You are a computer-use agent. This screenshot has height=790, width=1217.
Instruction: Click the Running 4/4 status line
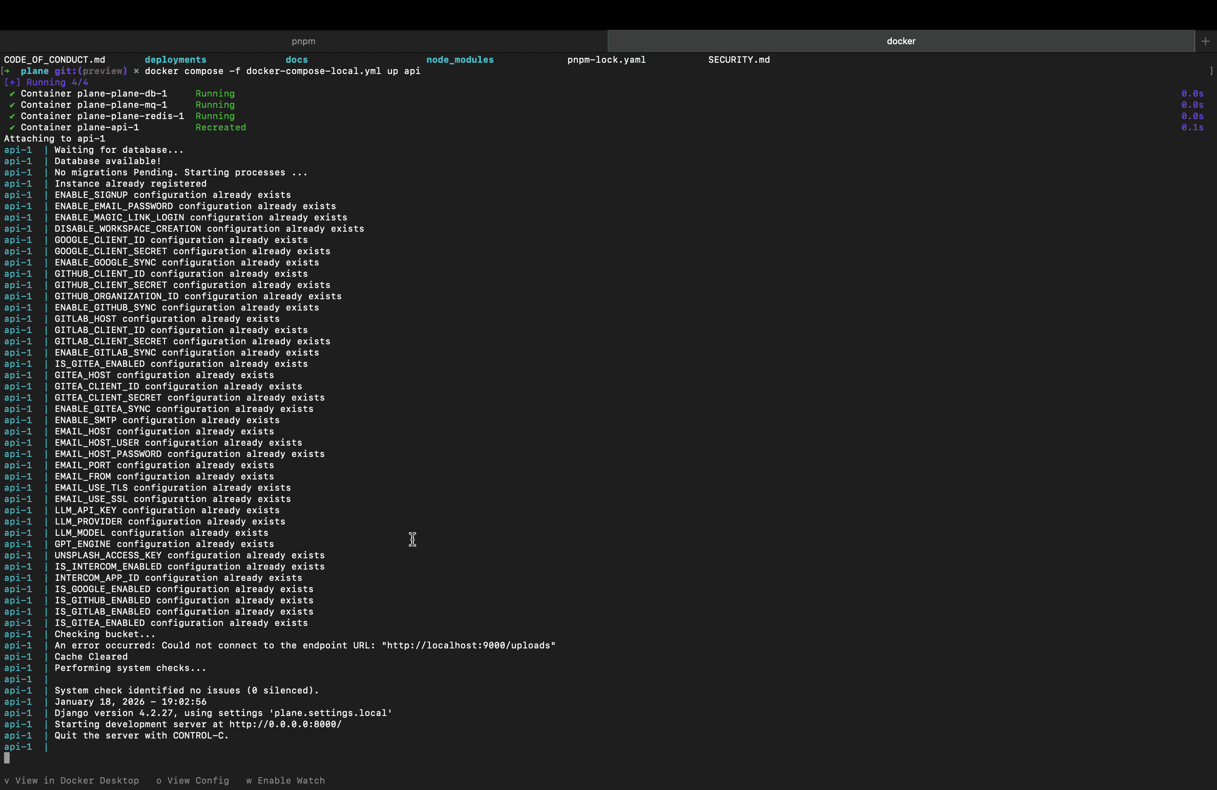(46, 82)
